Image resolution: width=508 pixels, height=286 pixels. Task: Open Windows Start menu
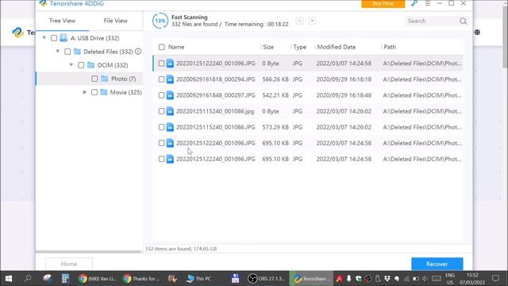click(x=9, y=279)
